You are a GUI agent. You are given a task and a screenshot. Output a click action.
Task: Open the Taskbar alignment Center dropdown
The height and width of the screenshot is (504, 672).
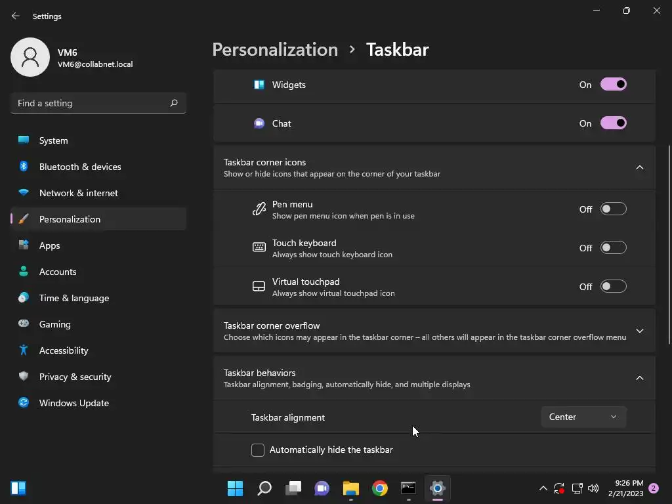pyautogui.click(x=583, y=417)
